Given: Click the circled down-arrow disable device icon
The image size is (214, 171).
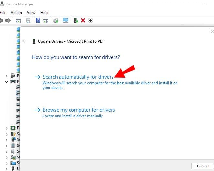Looking at the screenshot, I should [90, 20].
